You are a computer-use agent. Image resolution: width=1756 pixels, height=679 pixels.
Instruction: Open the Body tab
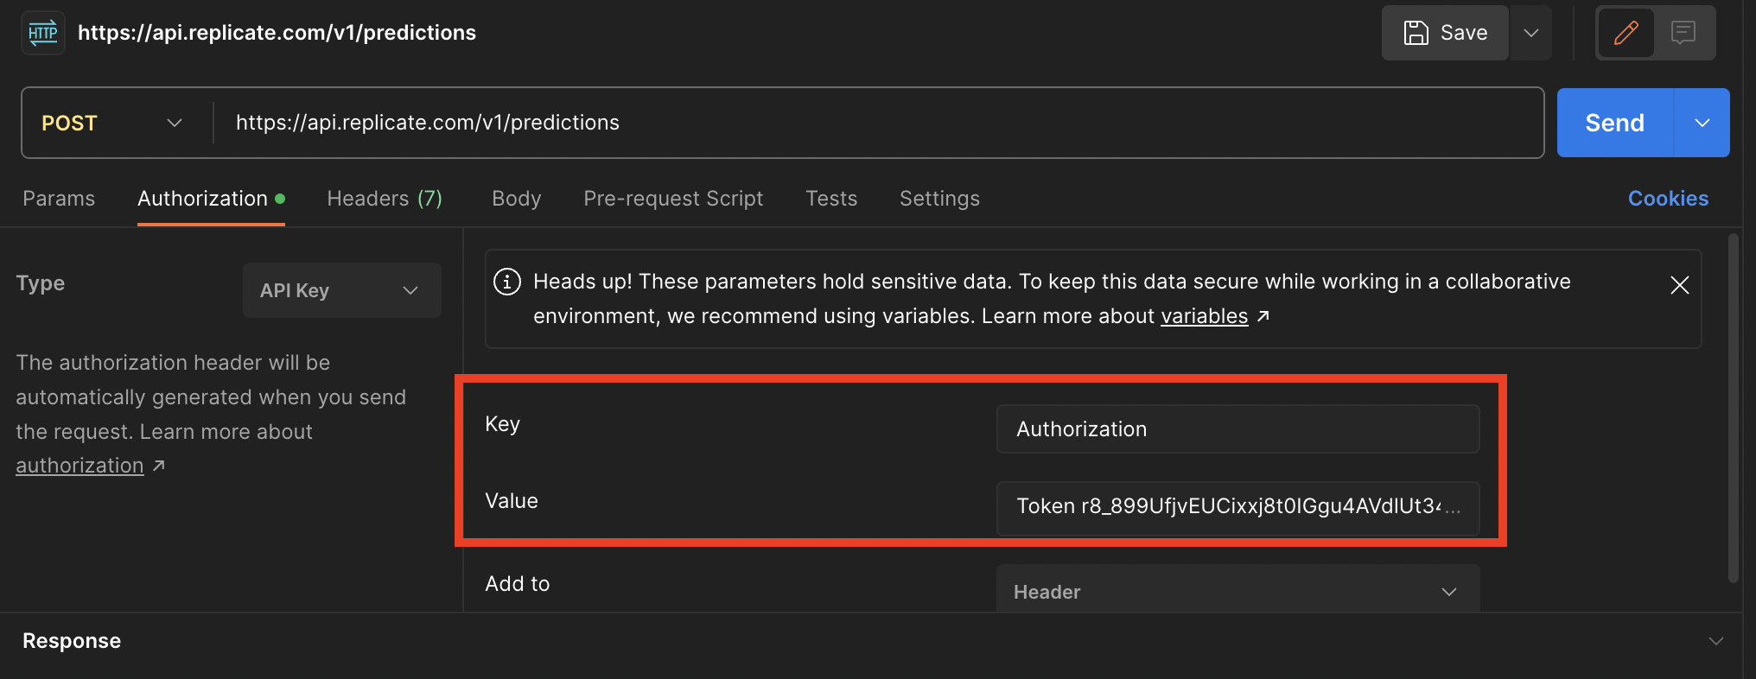[x=516, y=199]
